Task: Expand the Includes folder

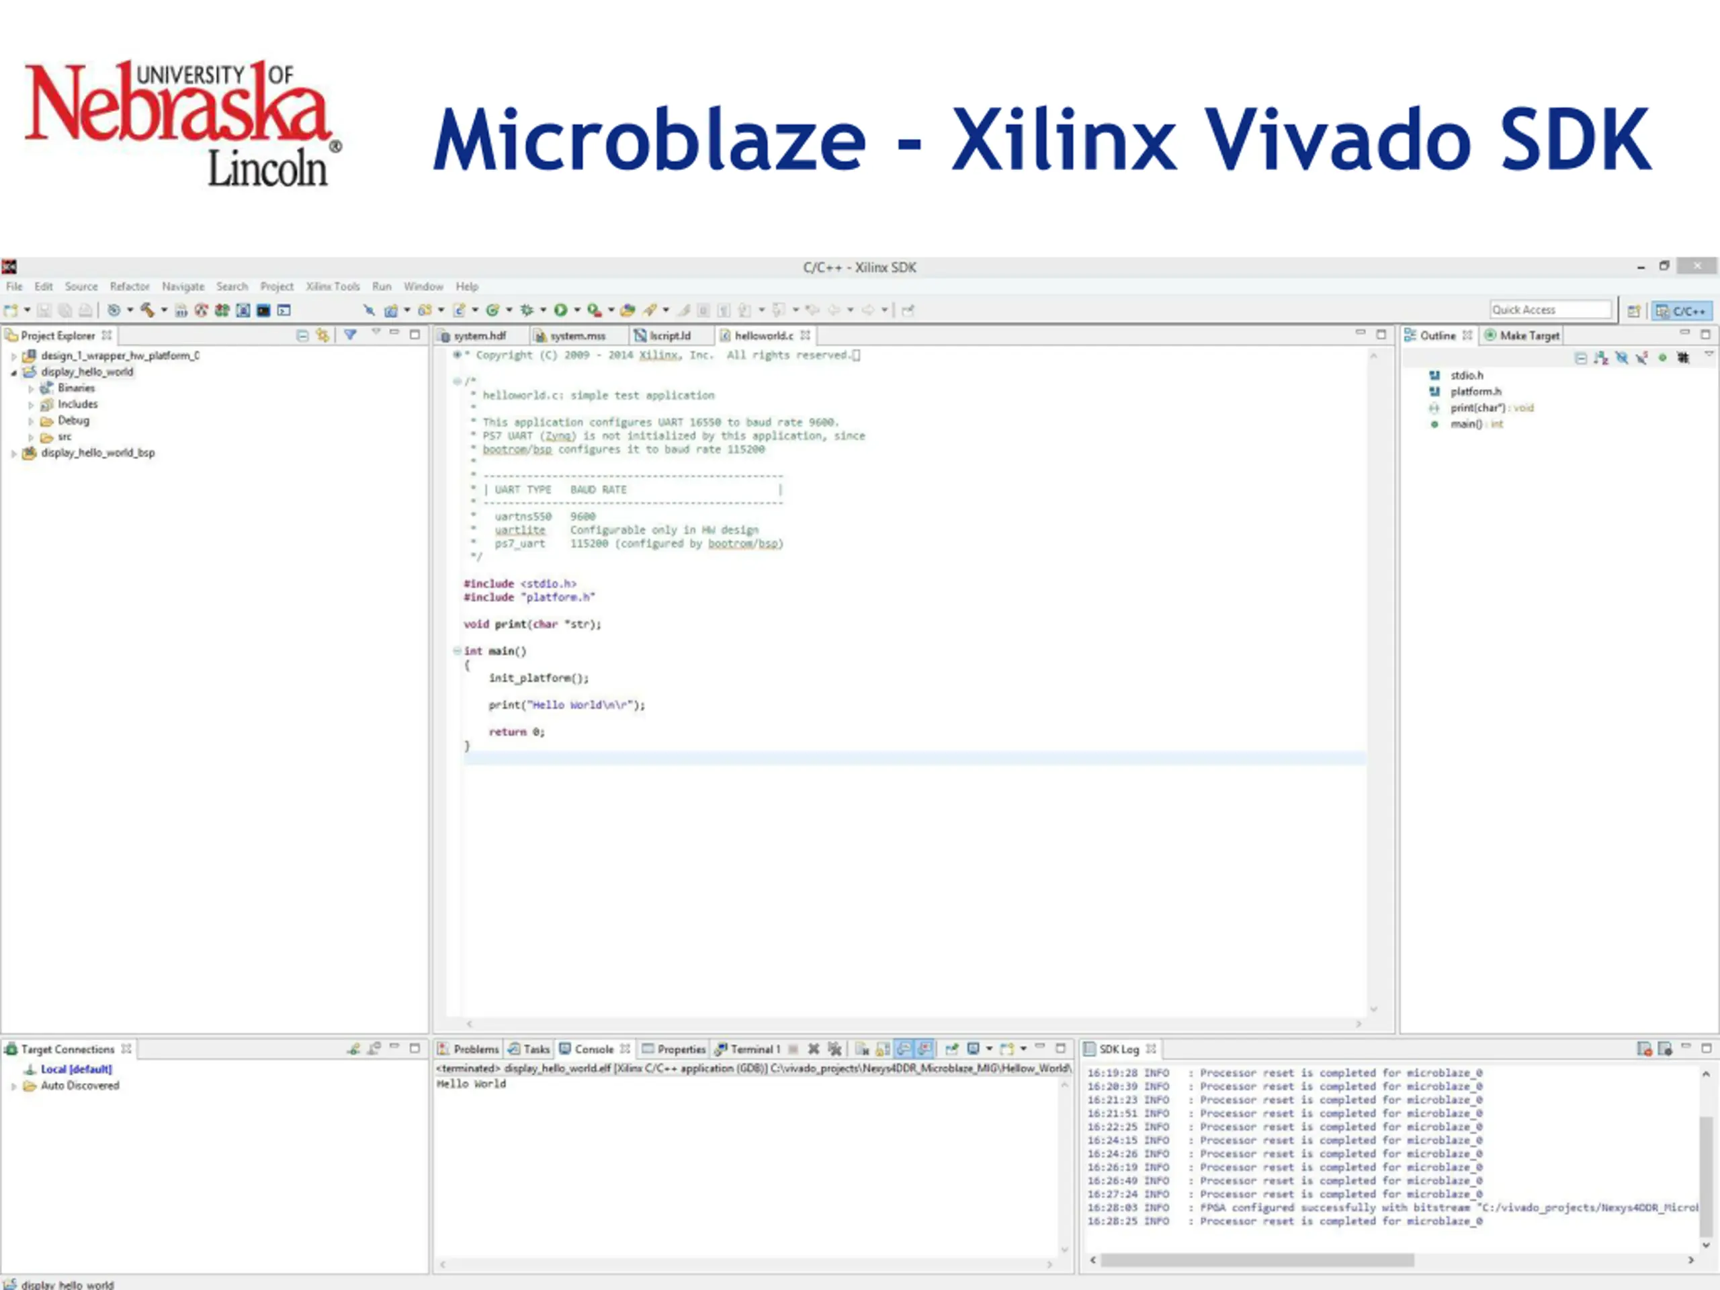Action: [30, 404]
